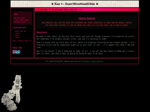This screenshot has height=112, width=150.
Task: Click the 'more coming soon <3' text
Action: click(x=22, y=41)
